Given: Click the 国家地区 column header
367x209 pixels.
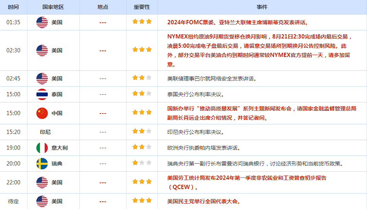Looking at the screenshot, I should [x=53, y=7].
